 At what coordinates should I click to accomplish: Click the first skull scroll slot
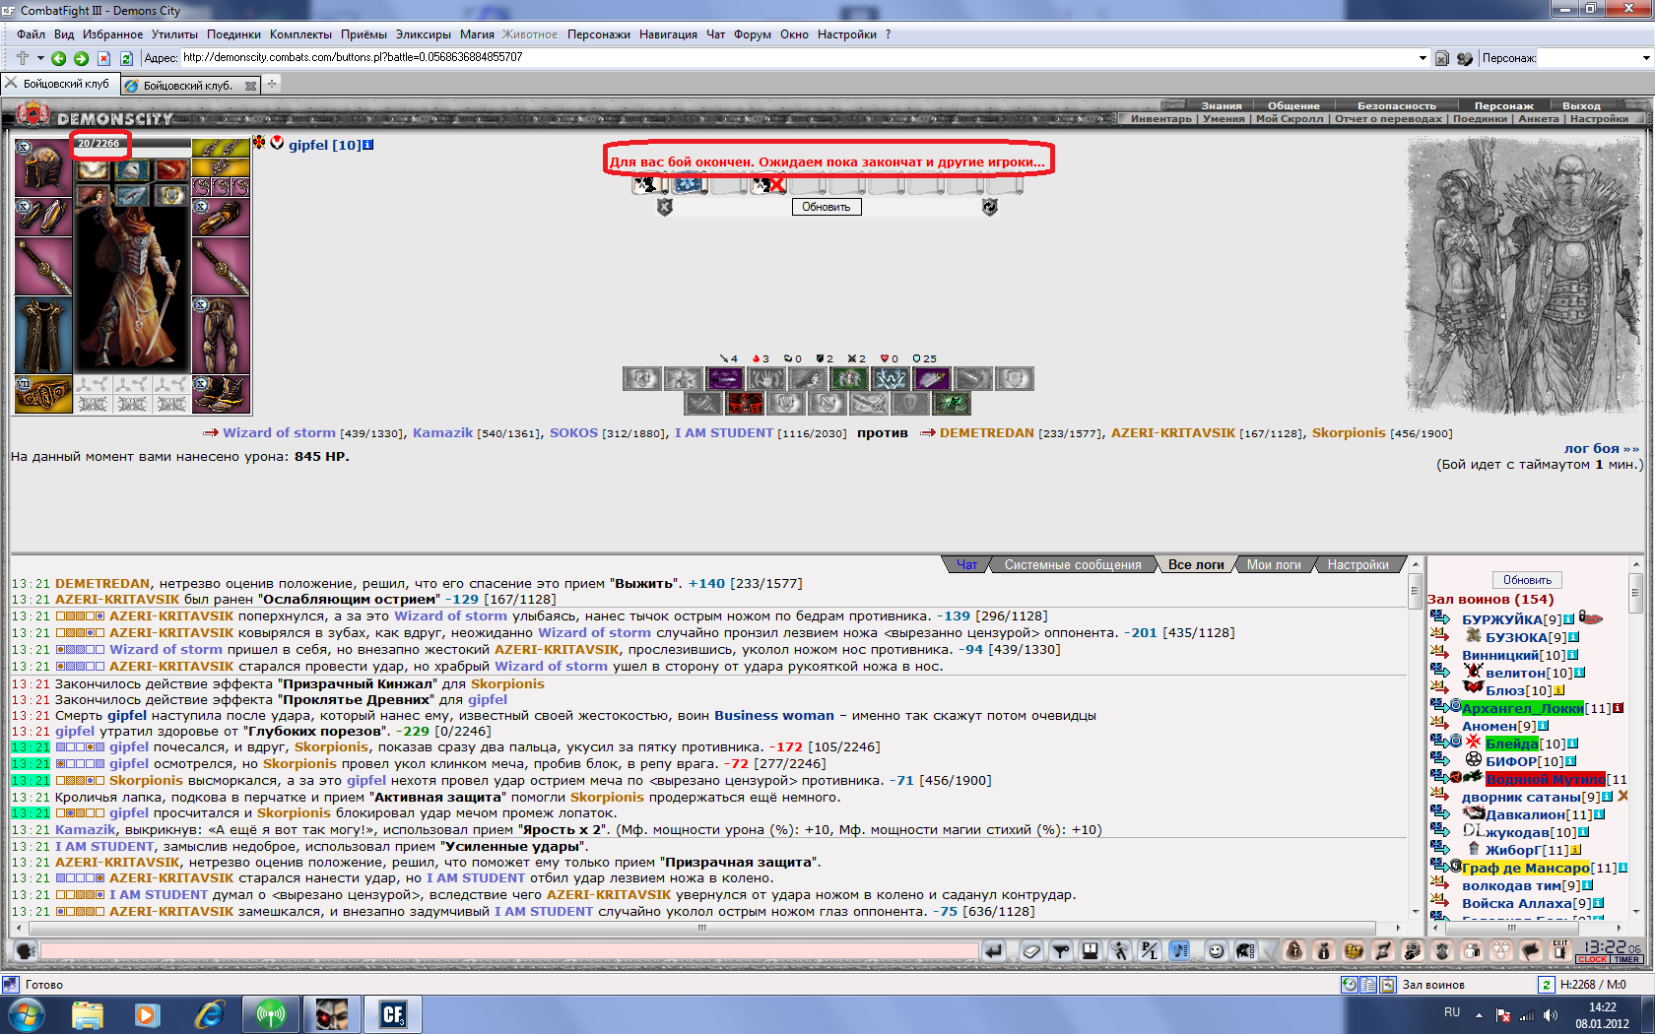coord(649,183)
